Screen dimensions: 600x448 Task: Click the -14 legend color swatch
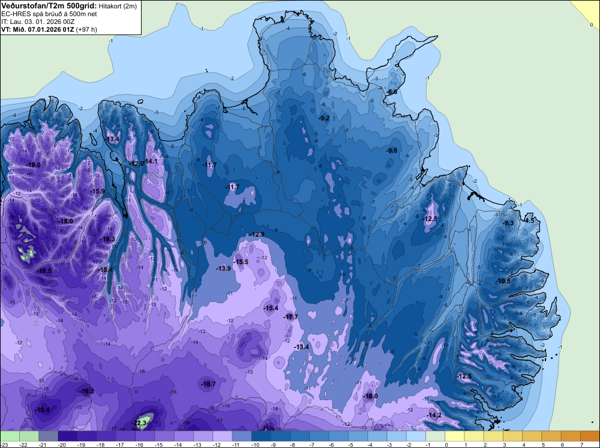coord(184,436)
